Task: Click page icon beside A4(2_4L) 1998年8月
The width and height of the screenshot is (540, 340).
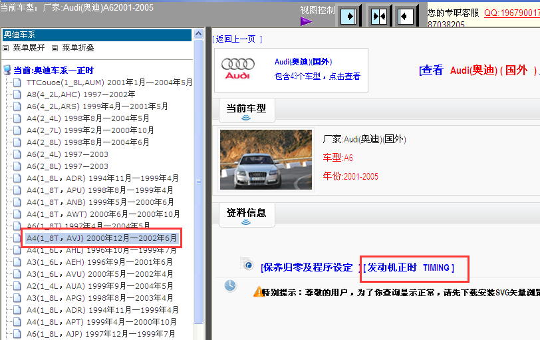Action: pos(17,118)
